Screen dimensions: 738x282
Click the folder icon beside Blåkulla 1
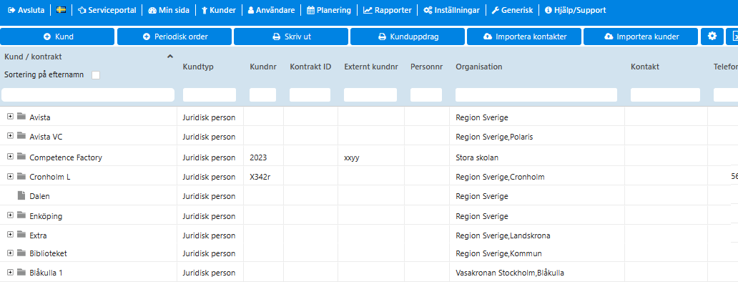pos(21,272)
